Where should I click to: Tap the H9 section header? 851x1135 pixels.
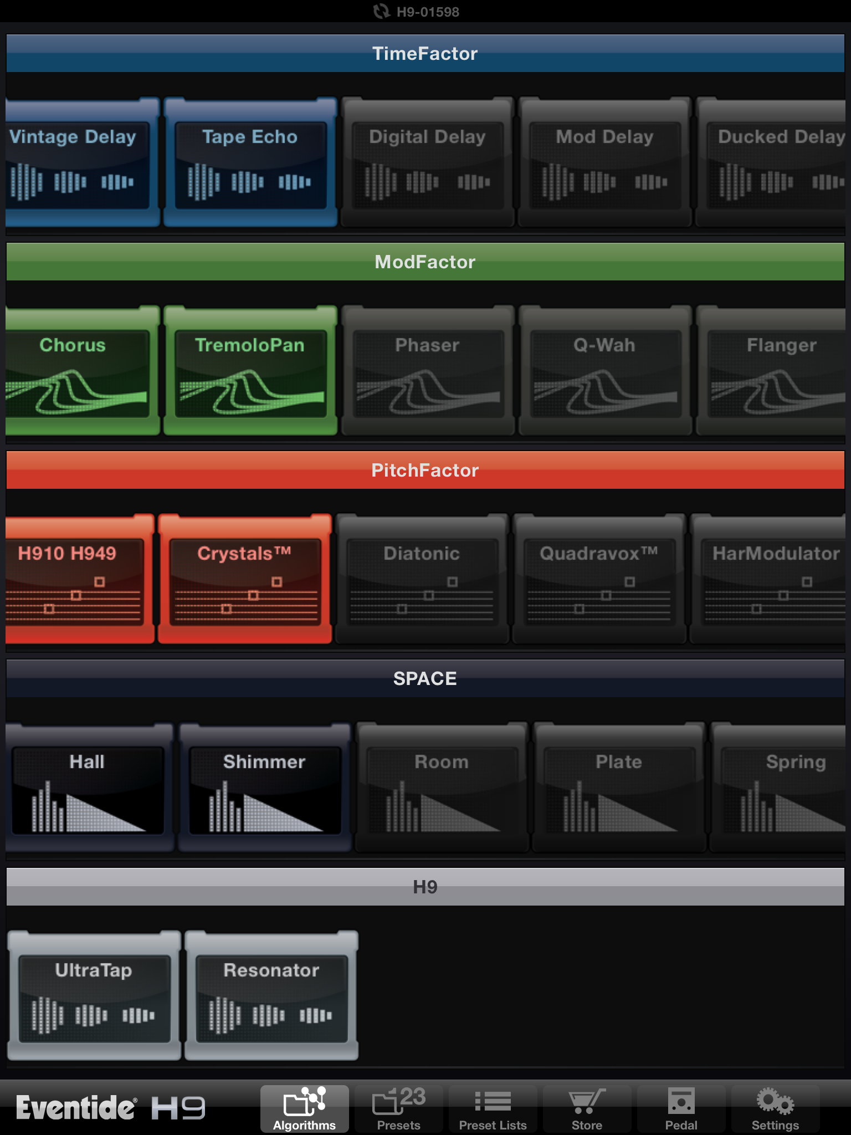[425, 887]
